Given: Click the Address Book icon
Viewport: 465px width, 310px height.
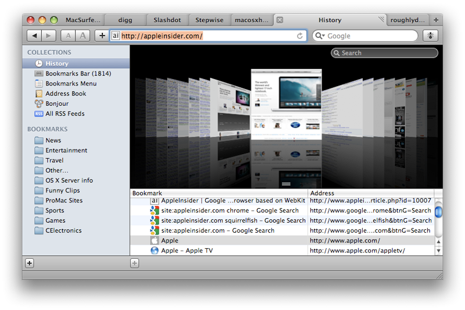Looking at the screenshot, I should point(39,94).
